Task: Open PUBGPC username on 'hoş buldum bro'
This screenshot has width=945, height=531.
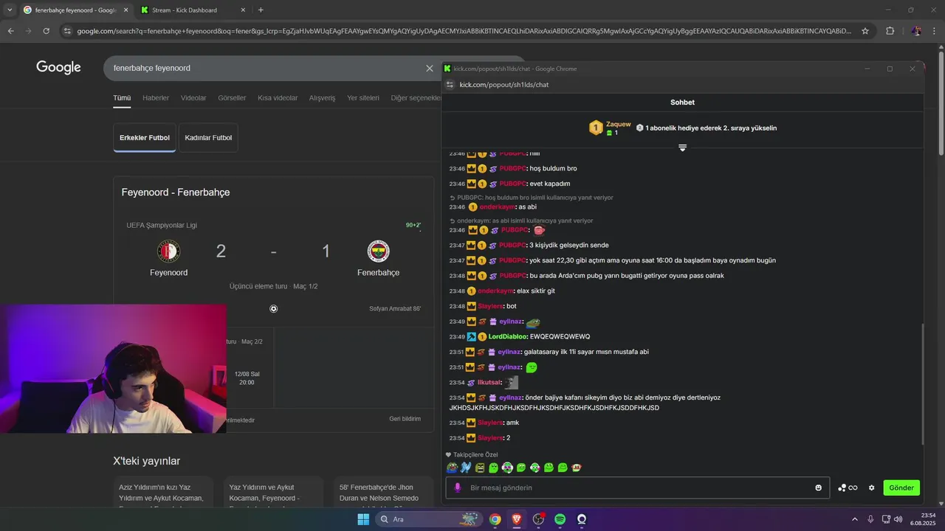Action: click(x=514, y=169)
